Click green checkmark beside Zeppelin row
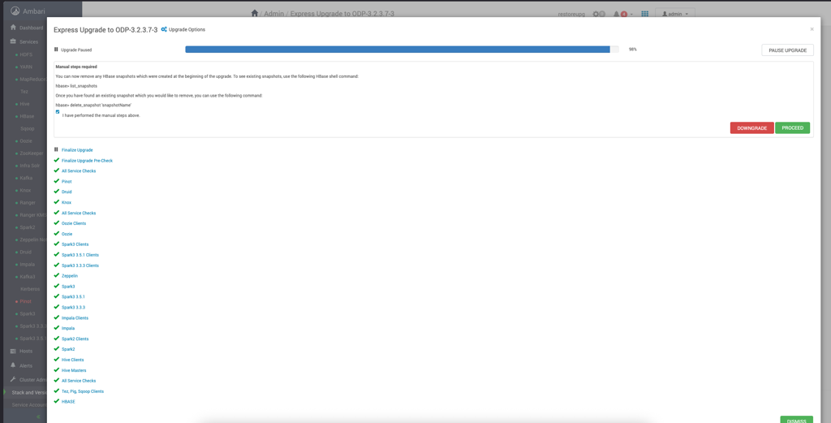Screen dimensions: 831x423 click(x=56, y=275)
